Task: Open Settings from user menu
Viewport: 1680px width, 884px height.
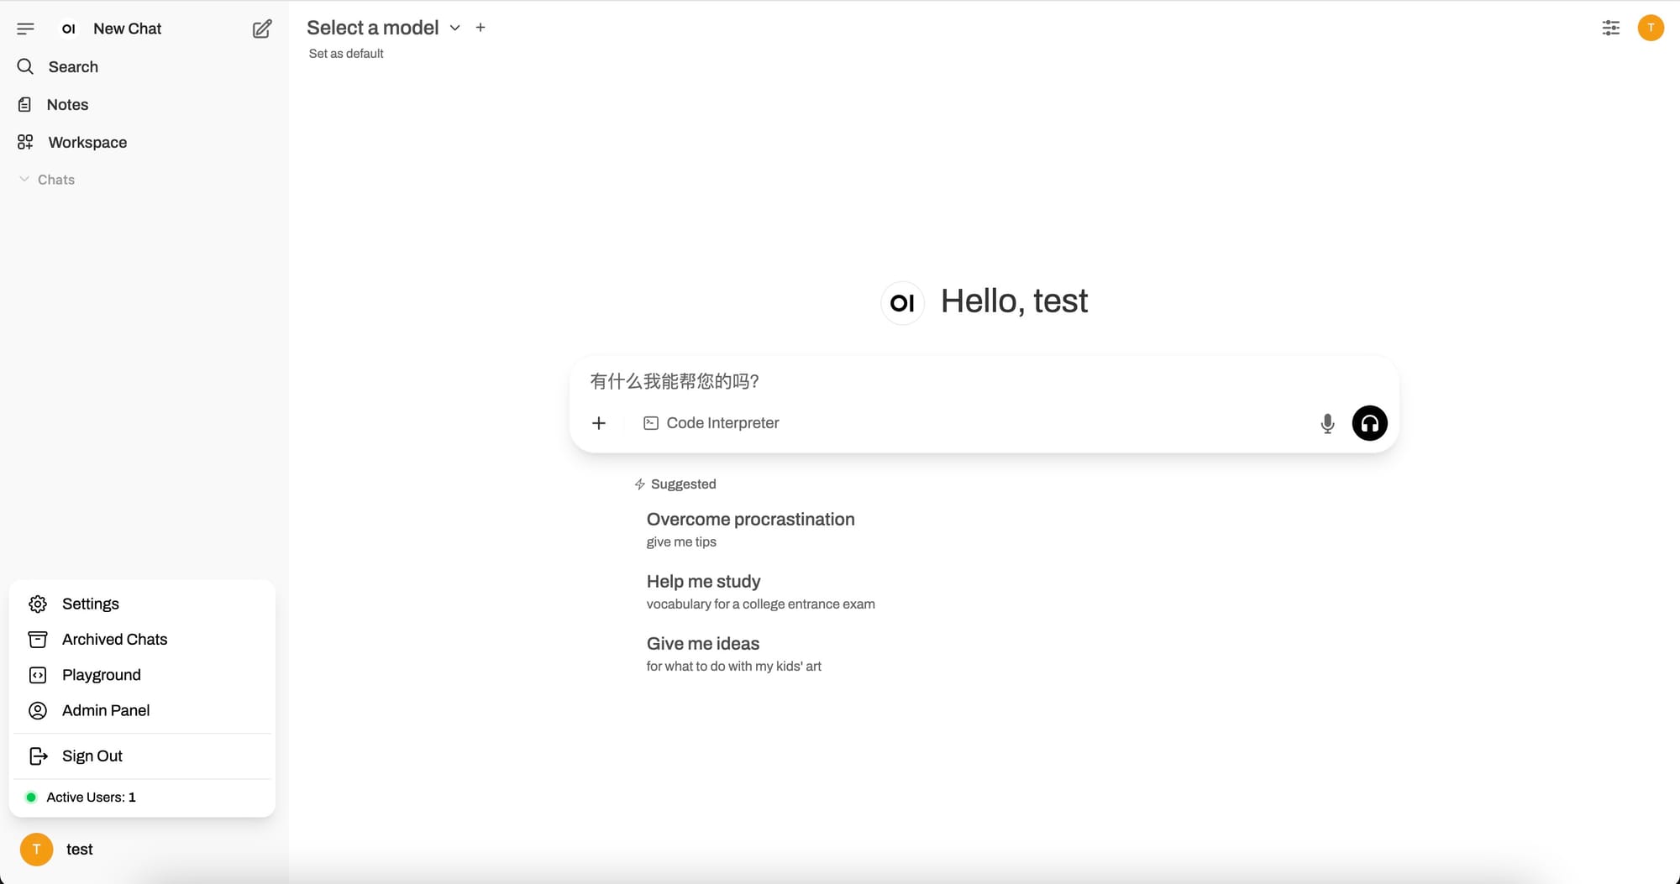Action: [x=142, y=604]
